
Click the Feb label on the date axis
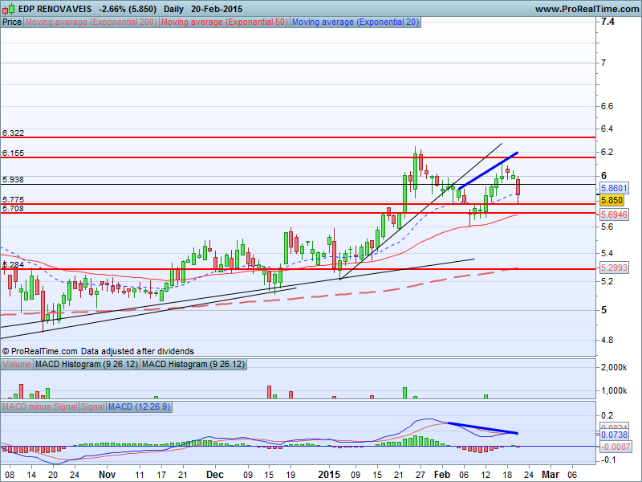tap(442, 475)
